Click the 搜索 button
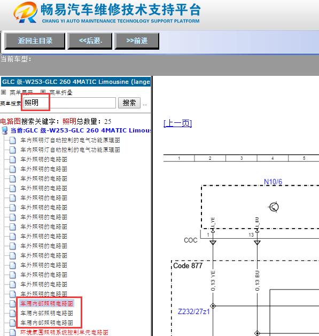Image resolution: width=319 pixels, height=336 pixels. tap(129, 103)
